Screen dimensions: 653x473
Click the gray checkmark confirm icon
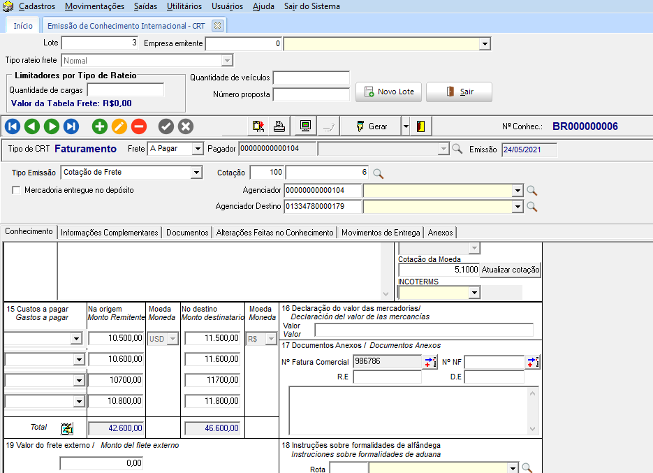pos(166,126)
